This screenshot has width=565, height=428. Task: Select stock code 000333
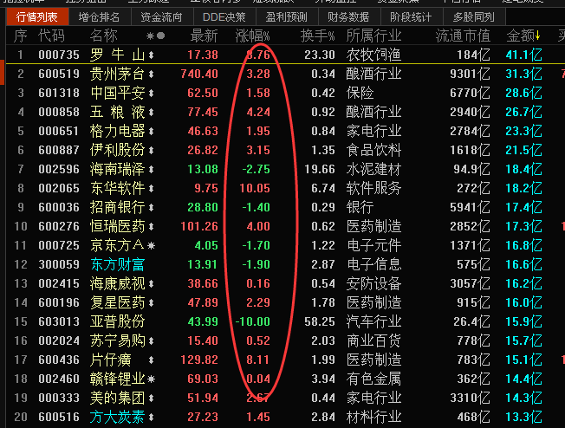pyautogui.click(x=59, y=398)
